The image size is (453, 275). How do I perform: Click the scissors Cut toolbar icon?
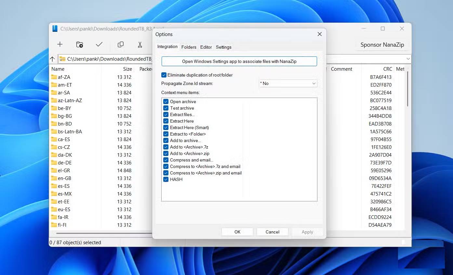pyautogui.click(x=140, y=44)
